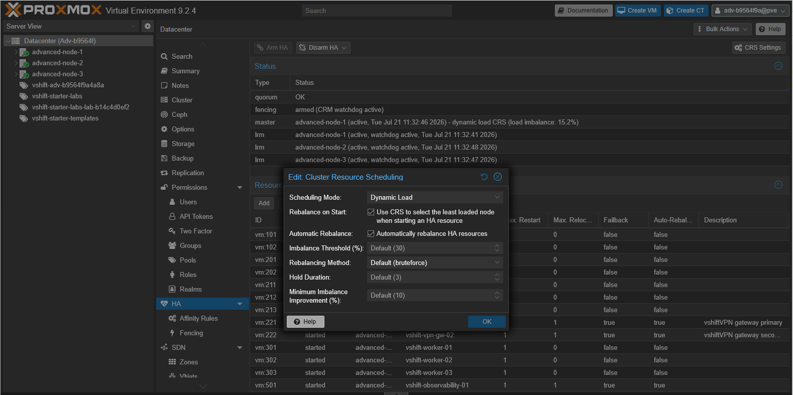Click the Search magnifier icon in the datacenter menu

tap(164, 57)
